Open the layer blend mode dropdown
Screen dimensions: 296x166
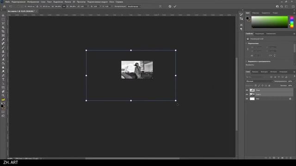(259, 81)
